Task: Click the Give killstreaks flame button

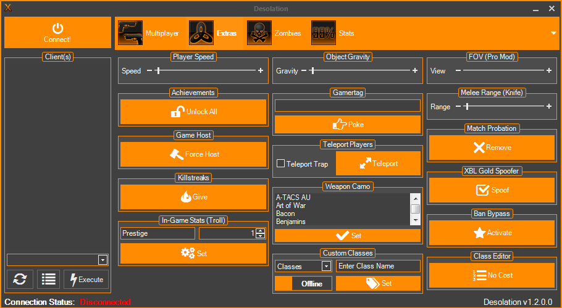Action: tap(193, 198)
